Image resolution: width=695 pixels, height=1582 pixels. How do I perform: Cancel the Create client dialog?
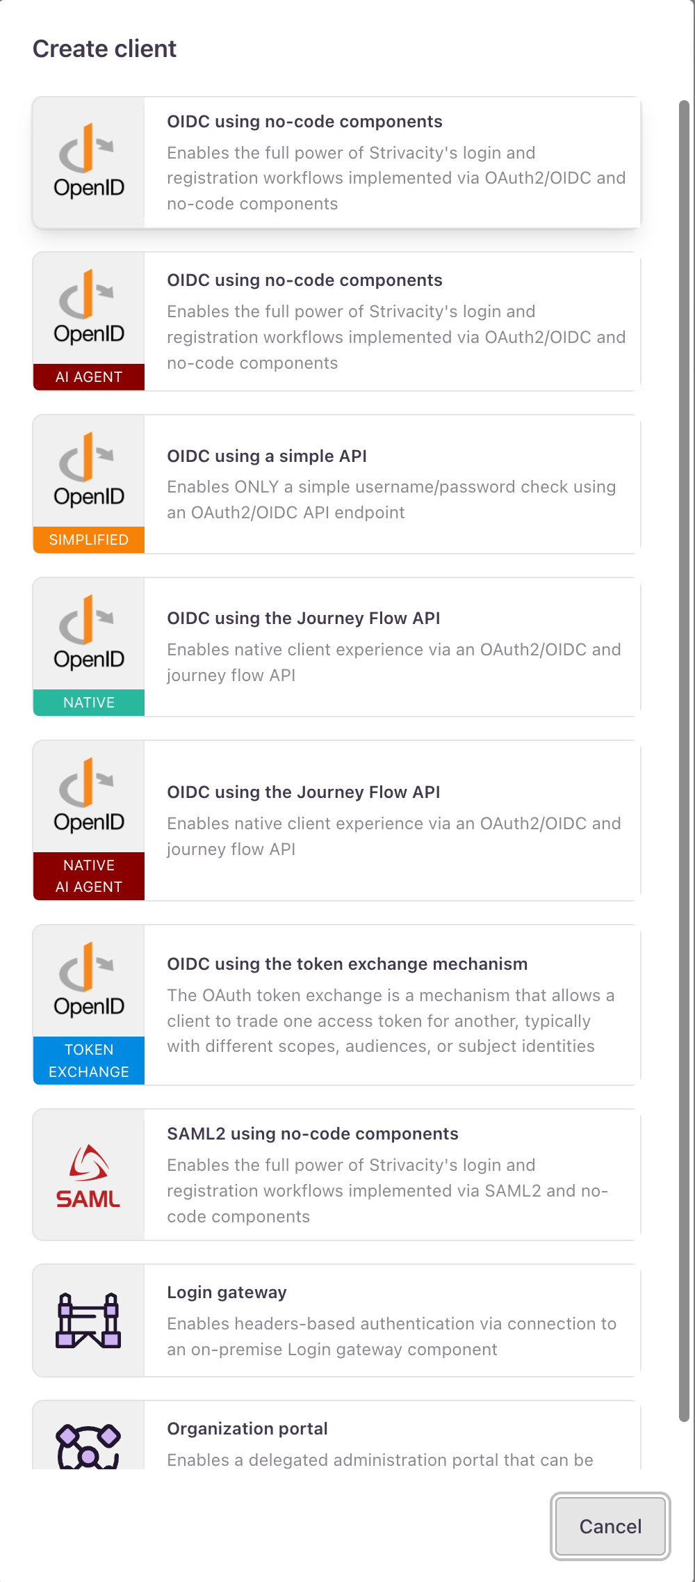(610, 1526)
